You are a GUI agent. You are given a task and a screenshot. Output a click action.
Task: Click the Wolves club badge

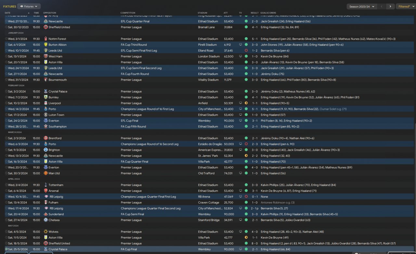point(45,232)
